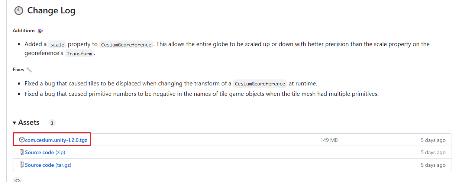Open the smiley reaction picker below Assets
462x182 pixels.
(17, 181)
